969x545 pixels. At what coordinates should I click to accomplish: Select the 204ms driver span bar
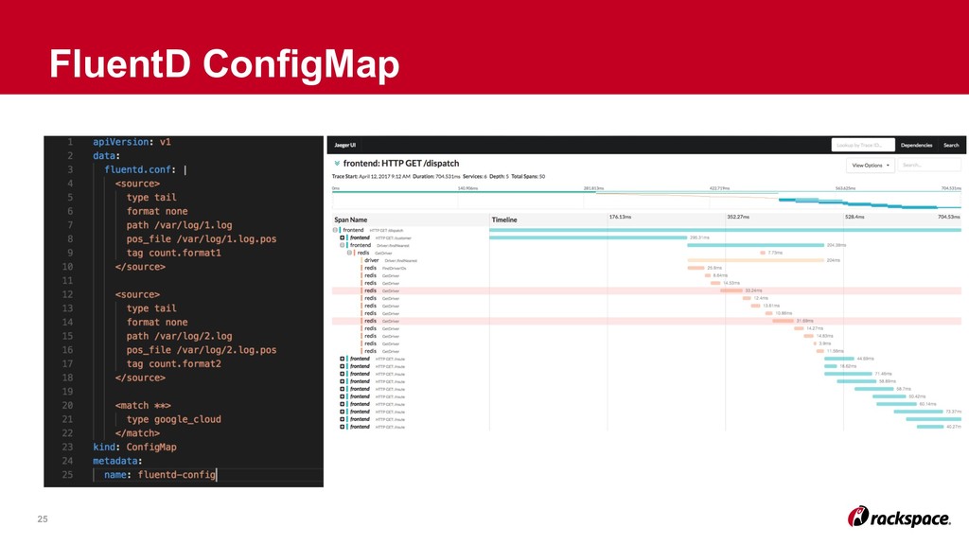pyautogui.click(x=755, y=260)
